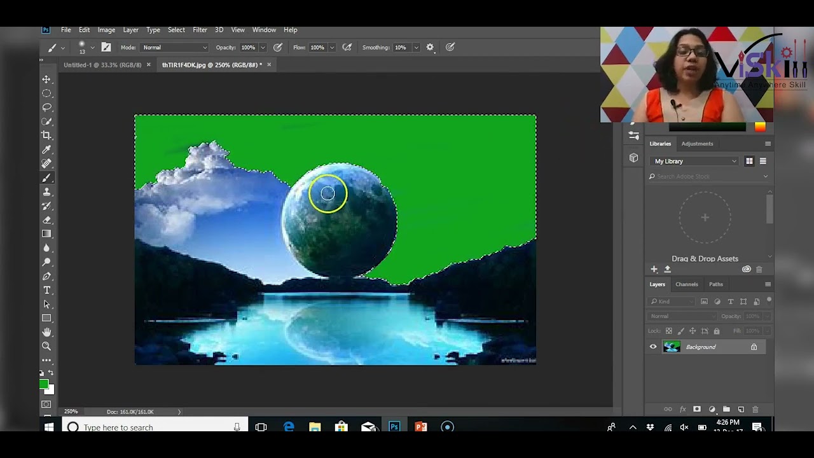Toggle pressure for opacity

278,47
